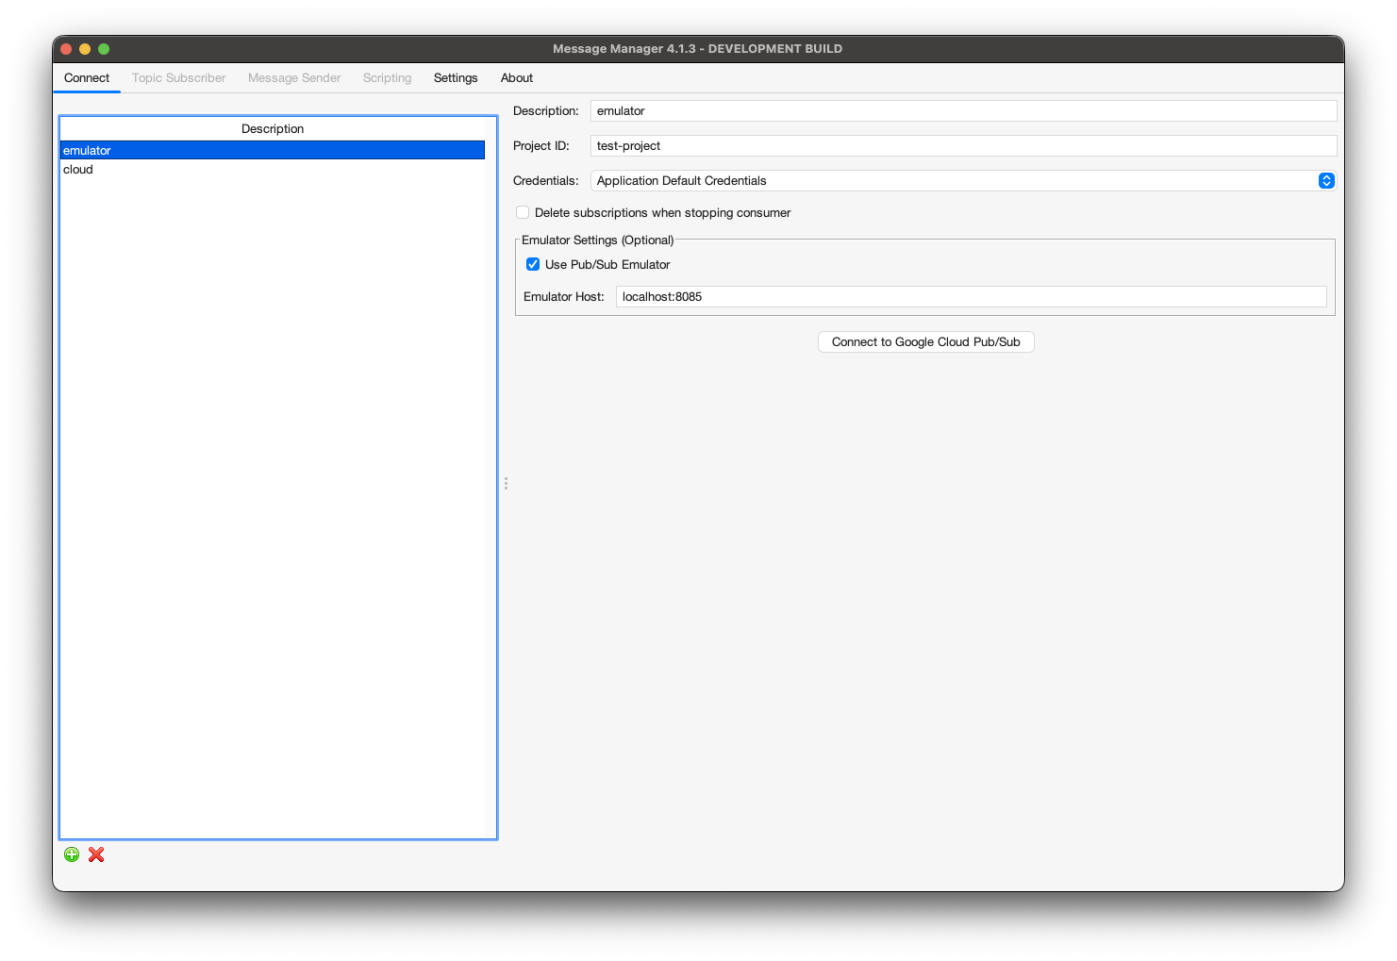Open the About tab

pos(516,77)
